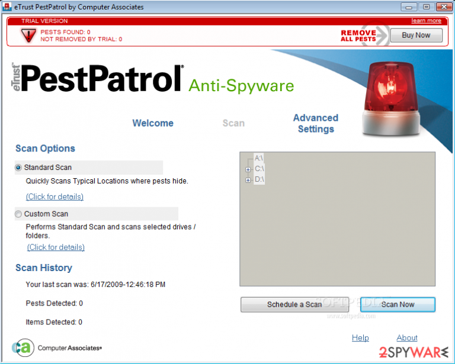
Task: Click the Schedule a Scan button
Action: pyautogui.click(x=294, y=304)
